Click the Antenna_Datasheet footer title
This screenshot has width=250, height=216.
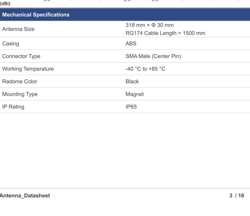coord(25,196)
